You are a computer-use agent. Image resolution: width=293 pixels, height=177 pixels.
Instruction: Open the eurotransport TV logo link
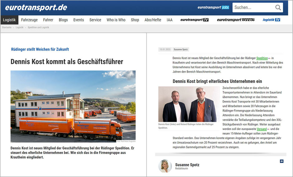point(194,20)
